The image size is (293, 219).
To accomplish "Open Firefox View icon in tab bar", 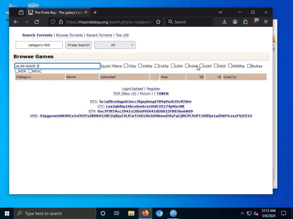I will pyautogui.click(x=21, y=13).
